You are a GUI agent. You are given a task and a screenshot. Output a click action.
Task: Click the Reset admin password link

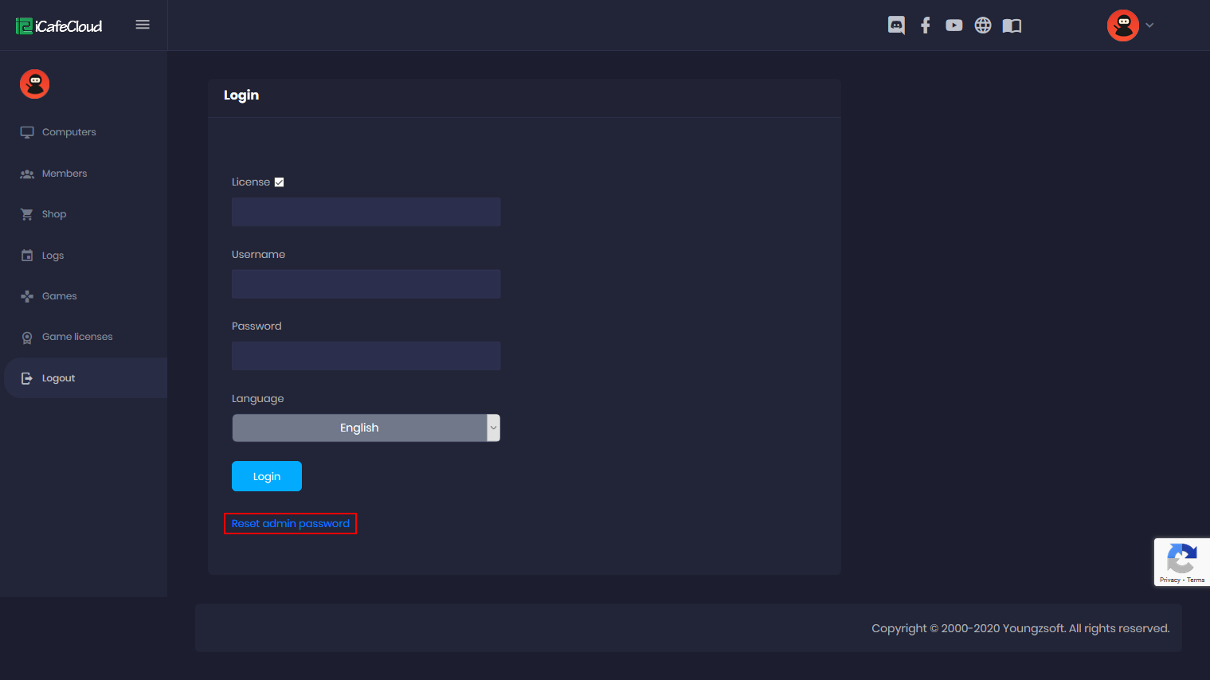(x=290, y=524)
